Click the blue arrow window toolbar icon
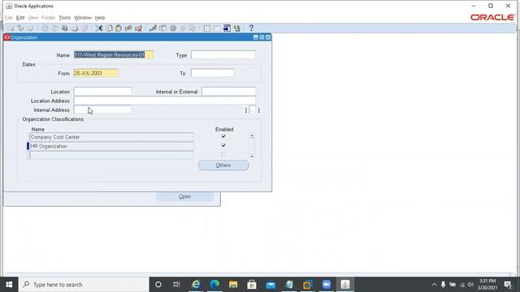 [227, 28]
